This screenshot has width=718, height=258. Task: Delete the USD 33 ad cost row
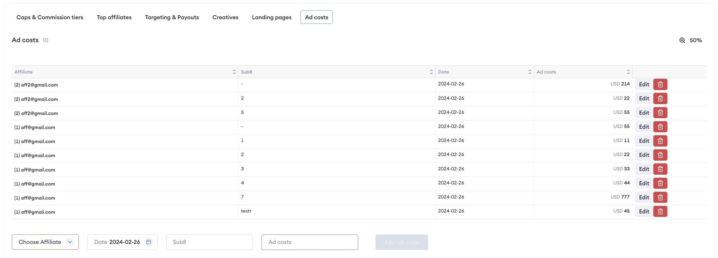pyautogui.click(x=660, y=169)
